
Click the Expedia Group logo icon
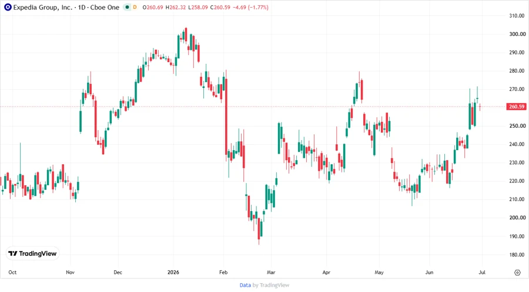(x=8, y=7)
